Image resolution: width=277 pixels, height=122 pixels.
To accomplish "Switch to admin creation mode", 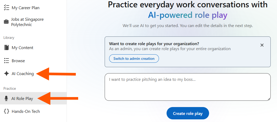I will 134,59.
